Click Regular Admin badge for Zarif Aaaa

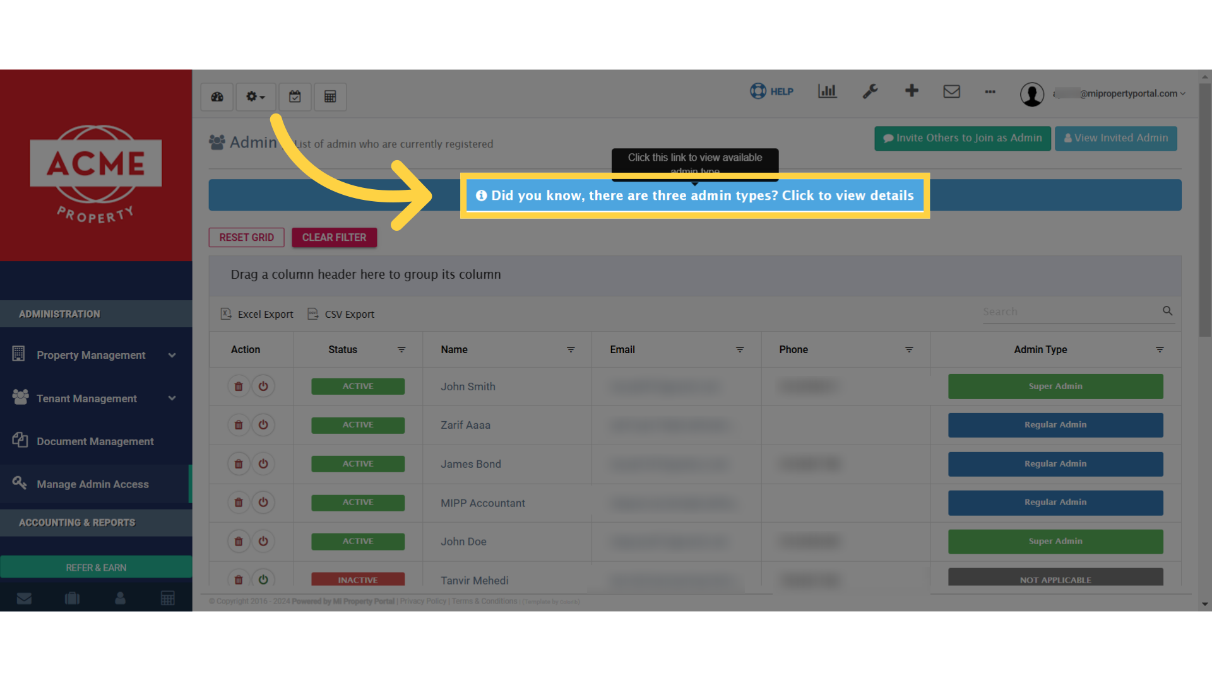(x=1055, y=425)
